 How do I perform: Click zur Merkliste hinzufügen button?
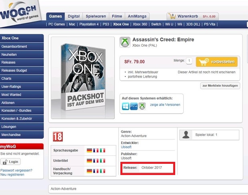click(x=220, y=86)
